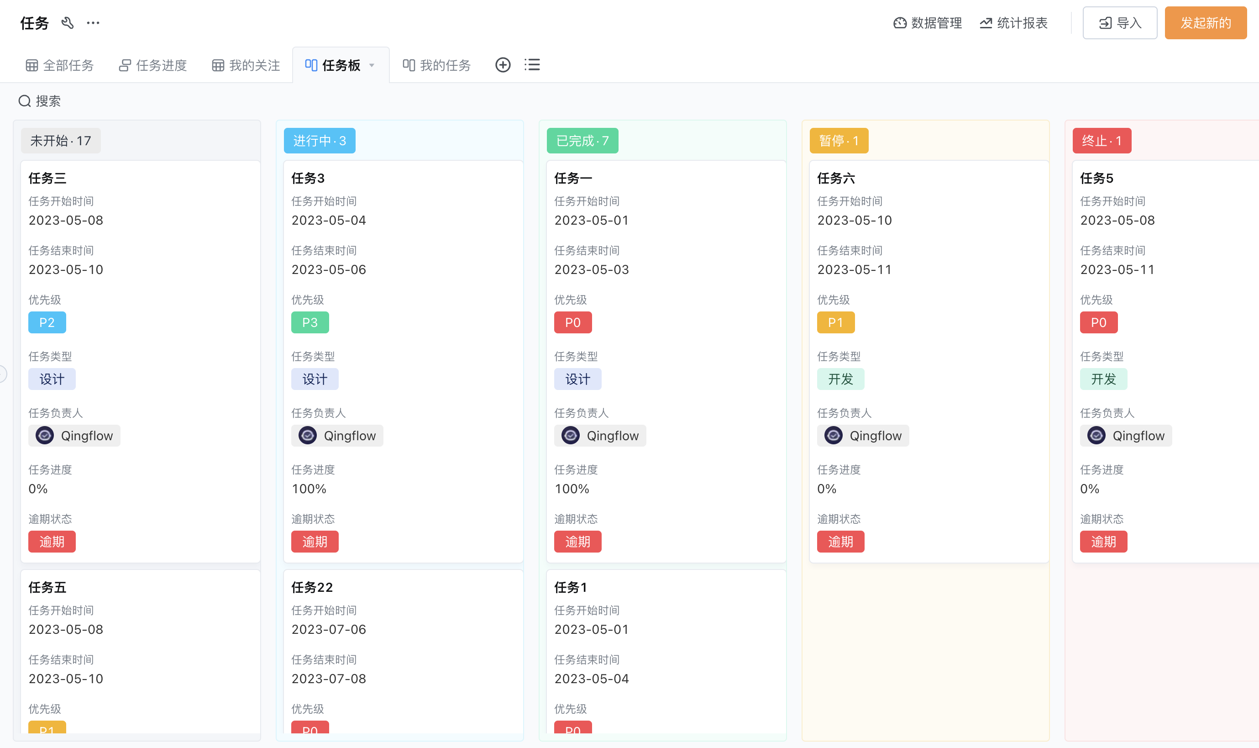Click the Qingflow avatar in 任务三 card
The image size is (1259, 748).
45,436
